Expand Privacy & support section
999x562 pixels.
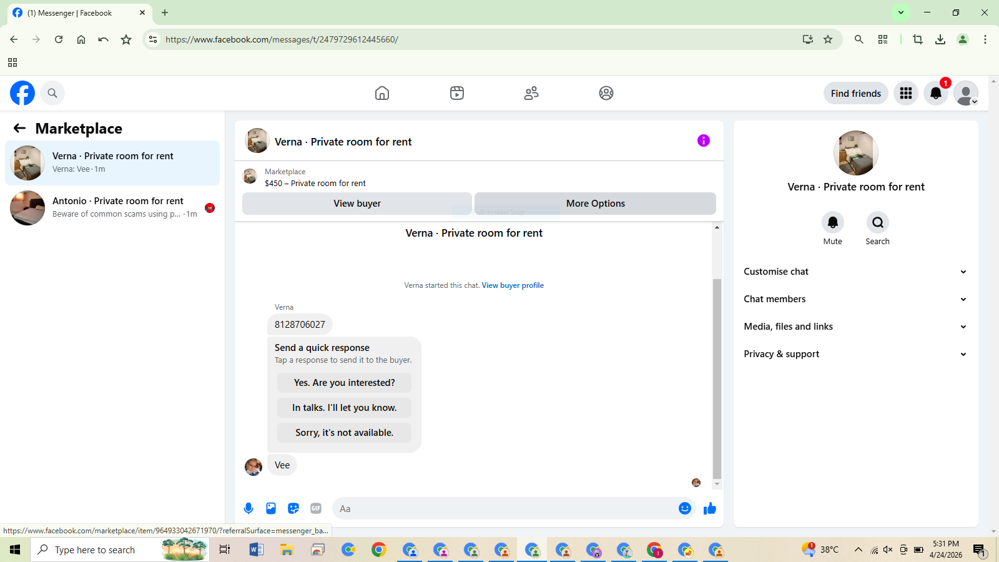click(856, 354)
